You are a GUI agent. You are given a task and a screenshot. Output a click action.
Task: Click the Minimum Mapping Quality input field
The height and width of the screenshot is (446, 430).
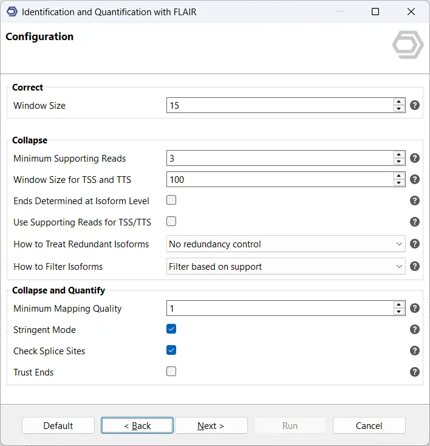279,308
